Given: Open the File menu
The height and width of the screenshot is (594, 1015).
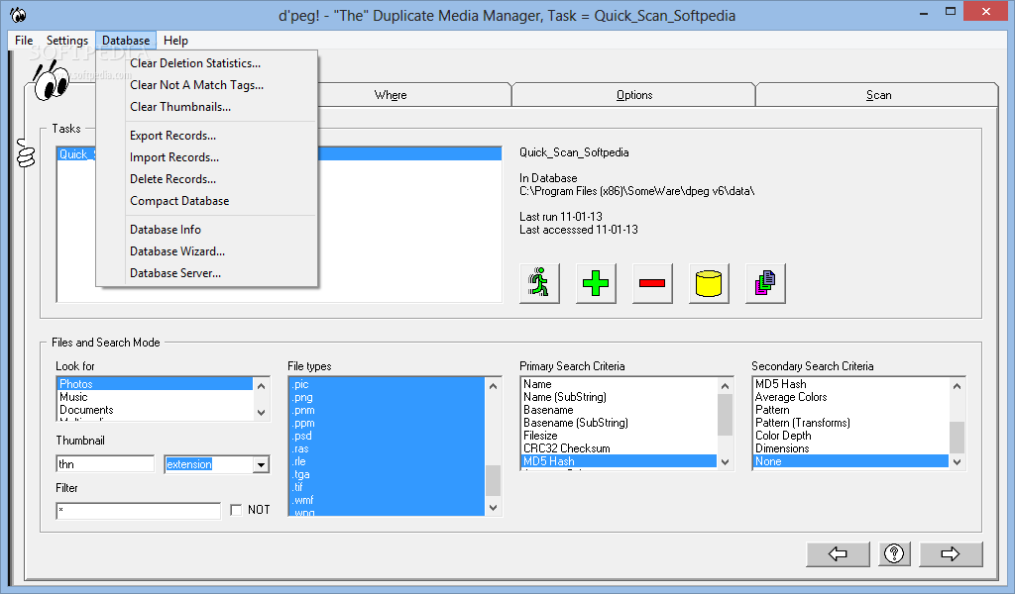Looking at the screenshot, I should (x=24, y=40).
